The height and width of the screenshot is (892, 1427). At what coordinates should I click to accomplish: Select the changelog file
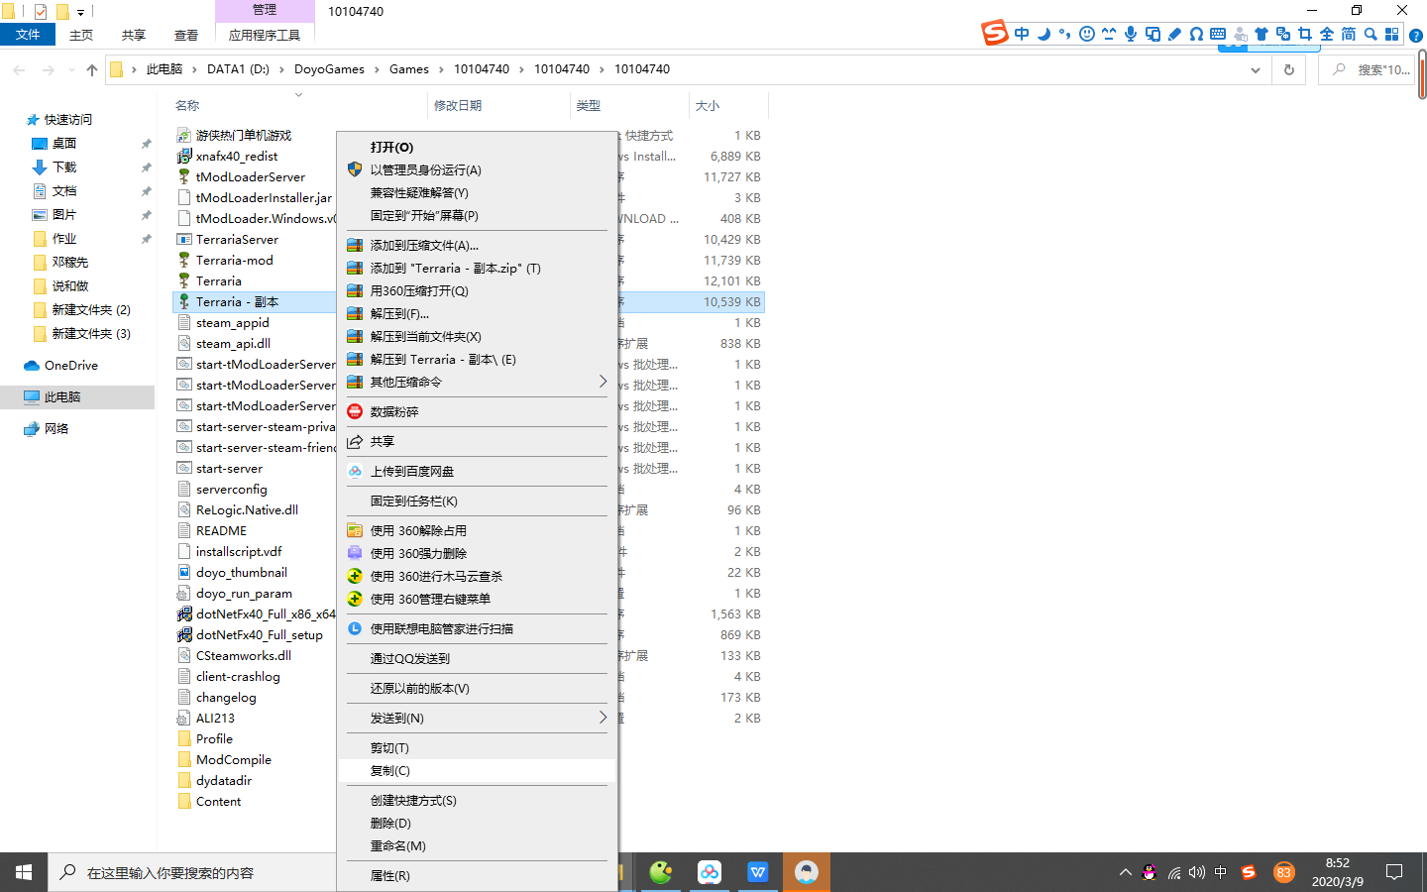pos(226,698)
